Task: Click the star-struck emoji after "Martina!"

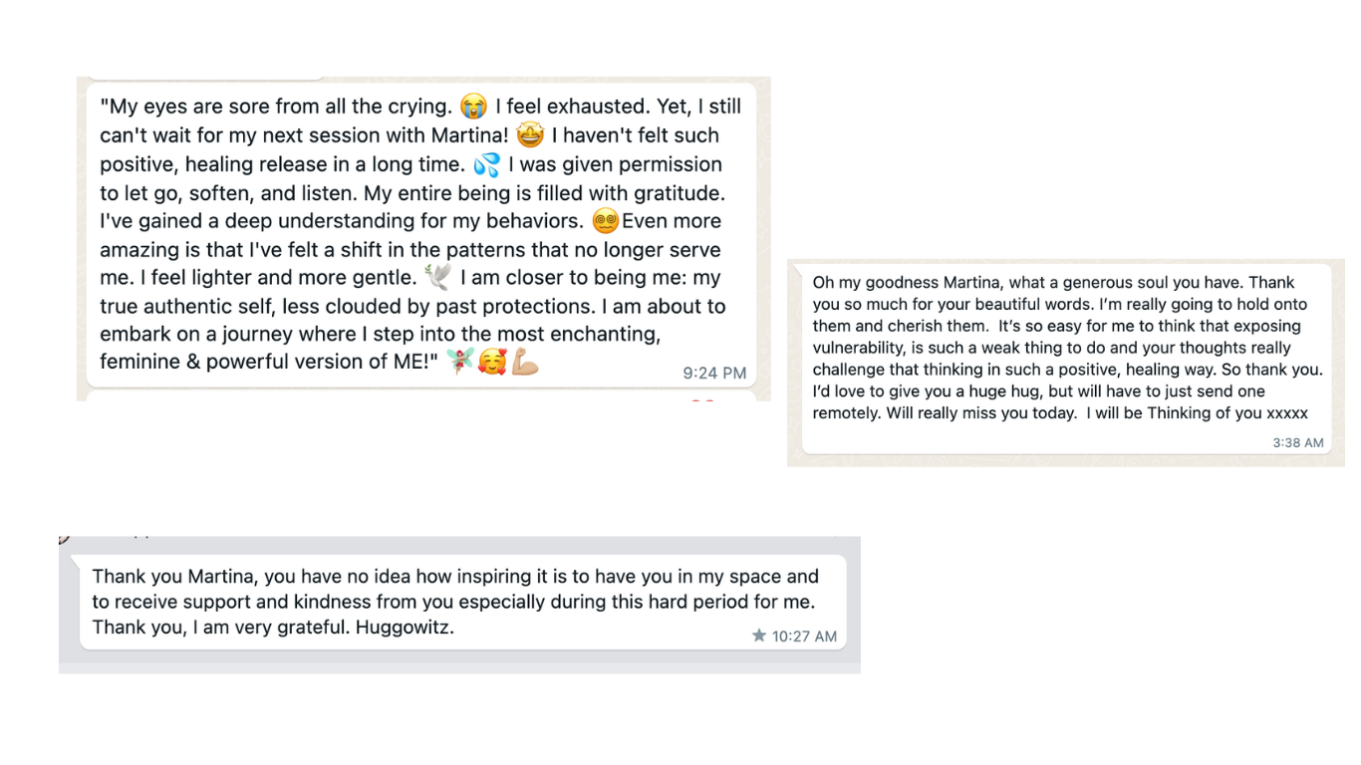Action: click(x=529, y=134)
